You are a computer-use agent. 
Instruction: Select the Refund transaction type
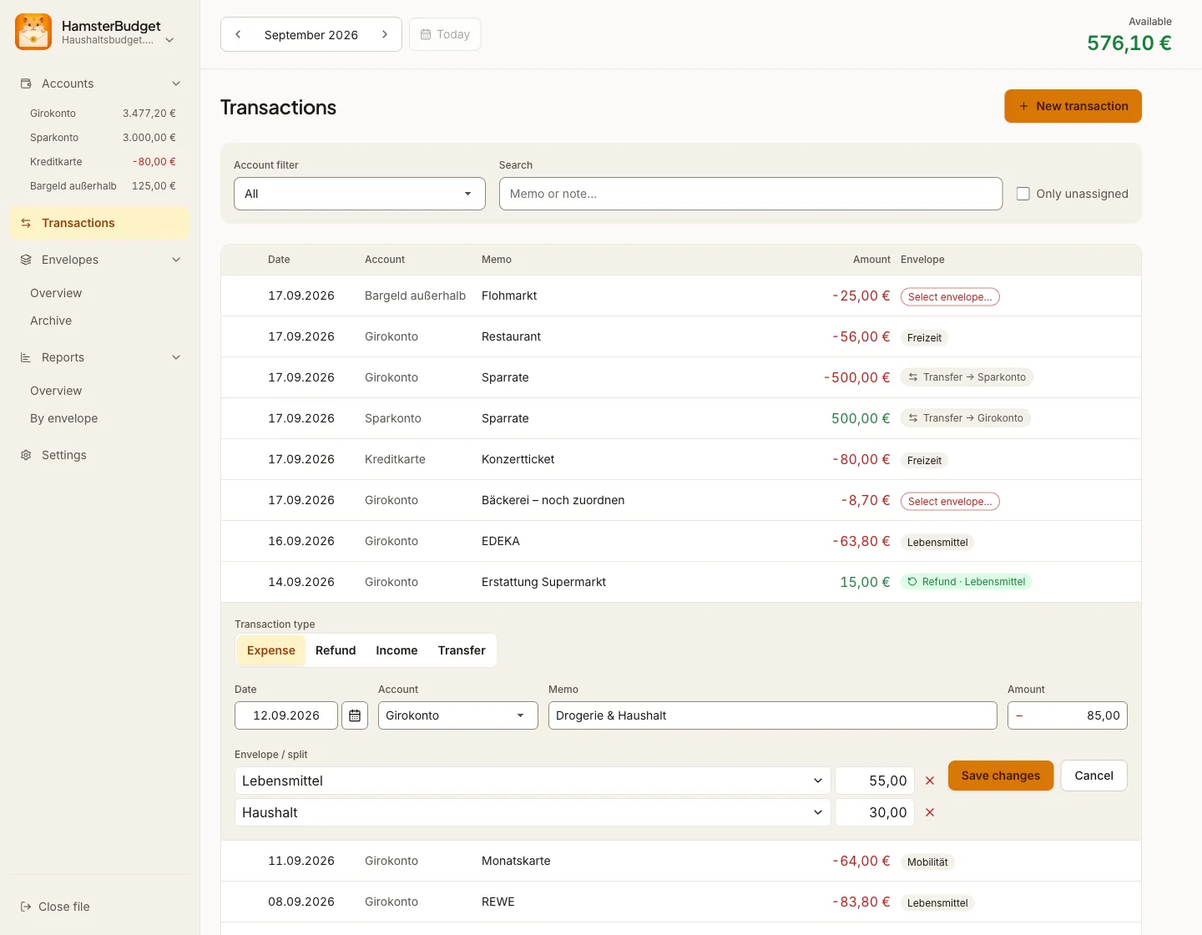[x=336, y=650]
